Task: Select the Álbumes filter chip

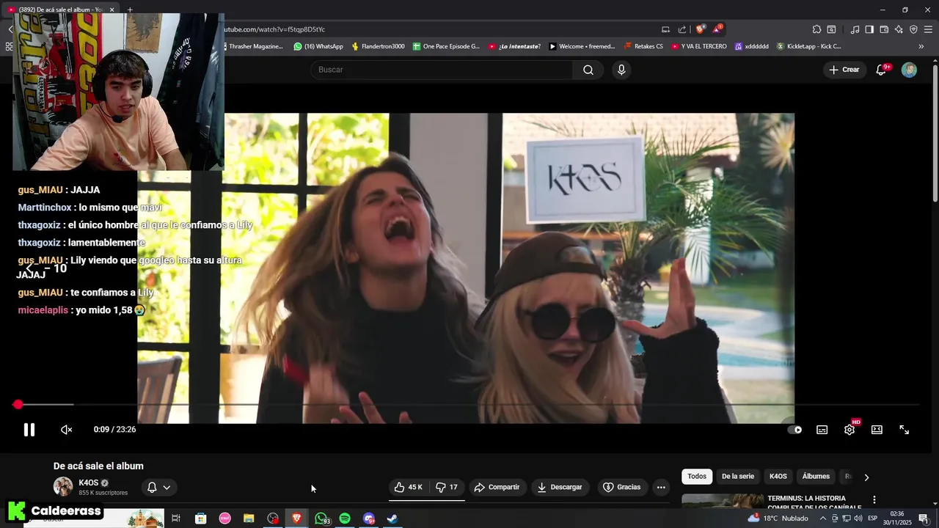Action: tap(816, 477)
